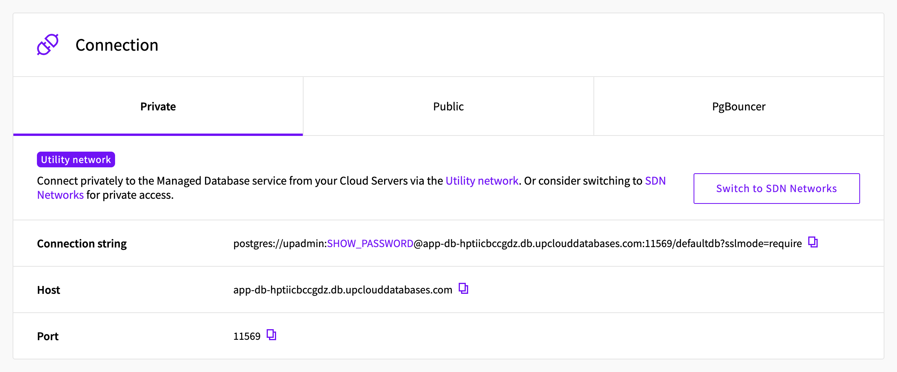The height and width of the screenshot is (372, 897).
Task: Copy the Host value using its copy icon
Action: click(x=463, y=289)
